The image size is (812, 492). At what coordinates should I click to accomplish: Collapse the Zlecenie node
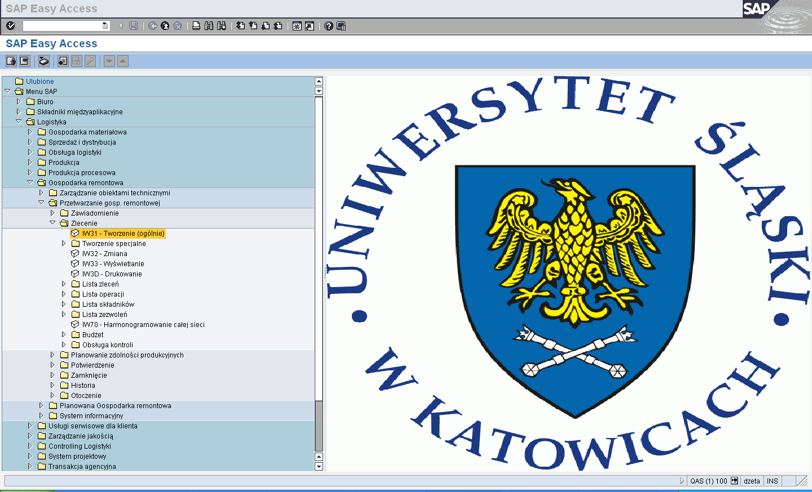(52, 223)
